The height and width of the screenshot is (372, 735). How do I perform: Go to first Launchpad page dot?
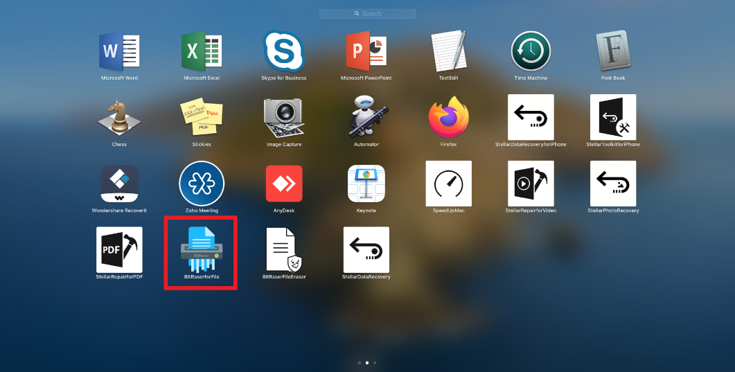click(x=359, y=362)
